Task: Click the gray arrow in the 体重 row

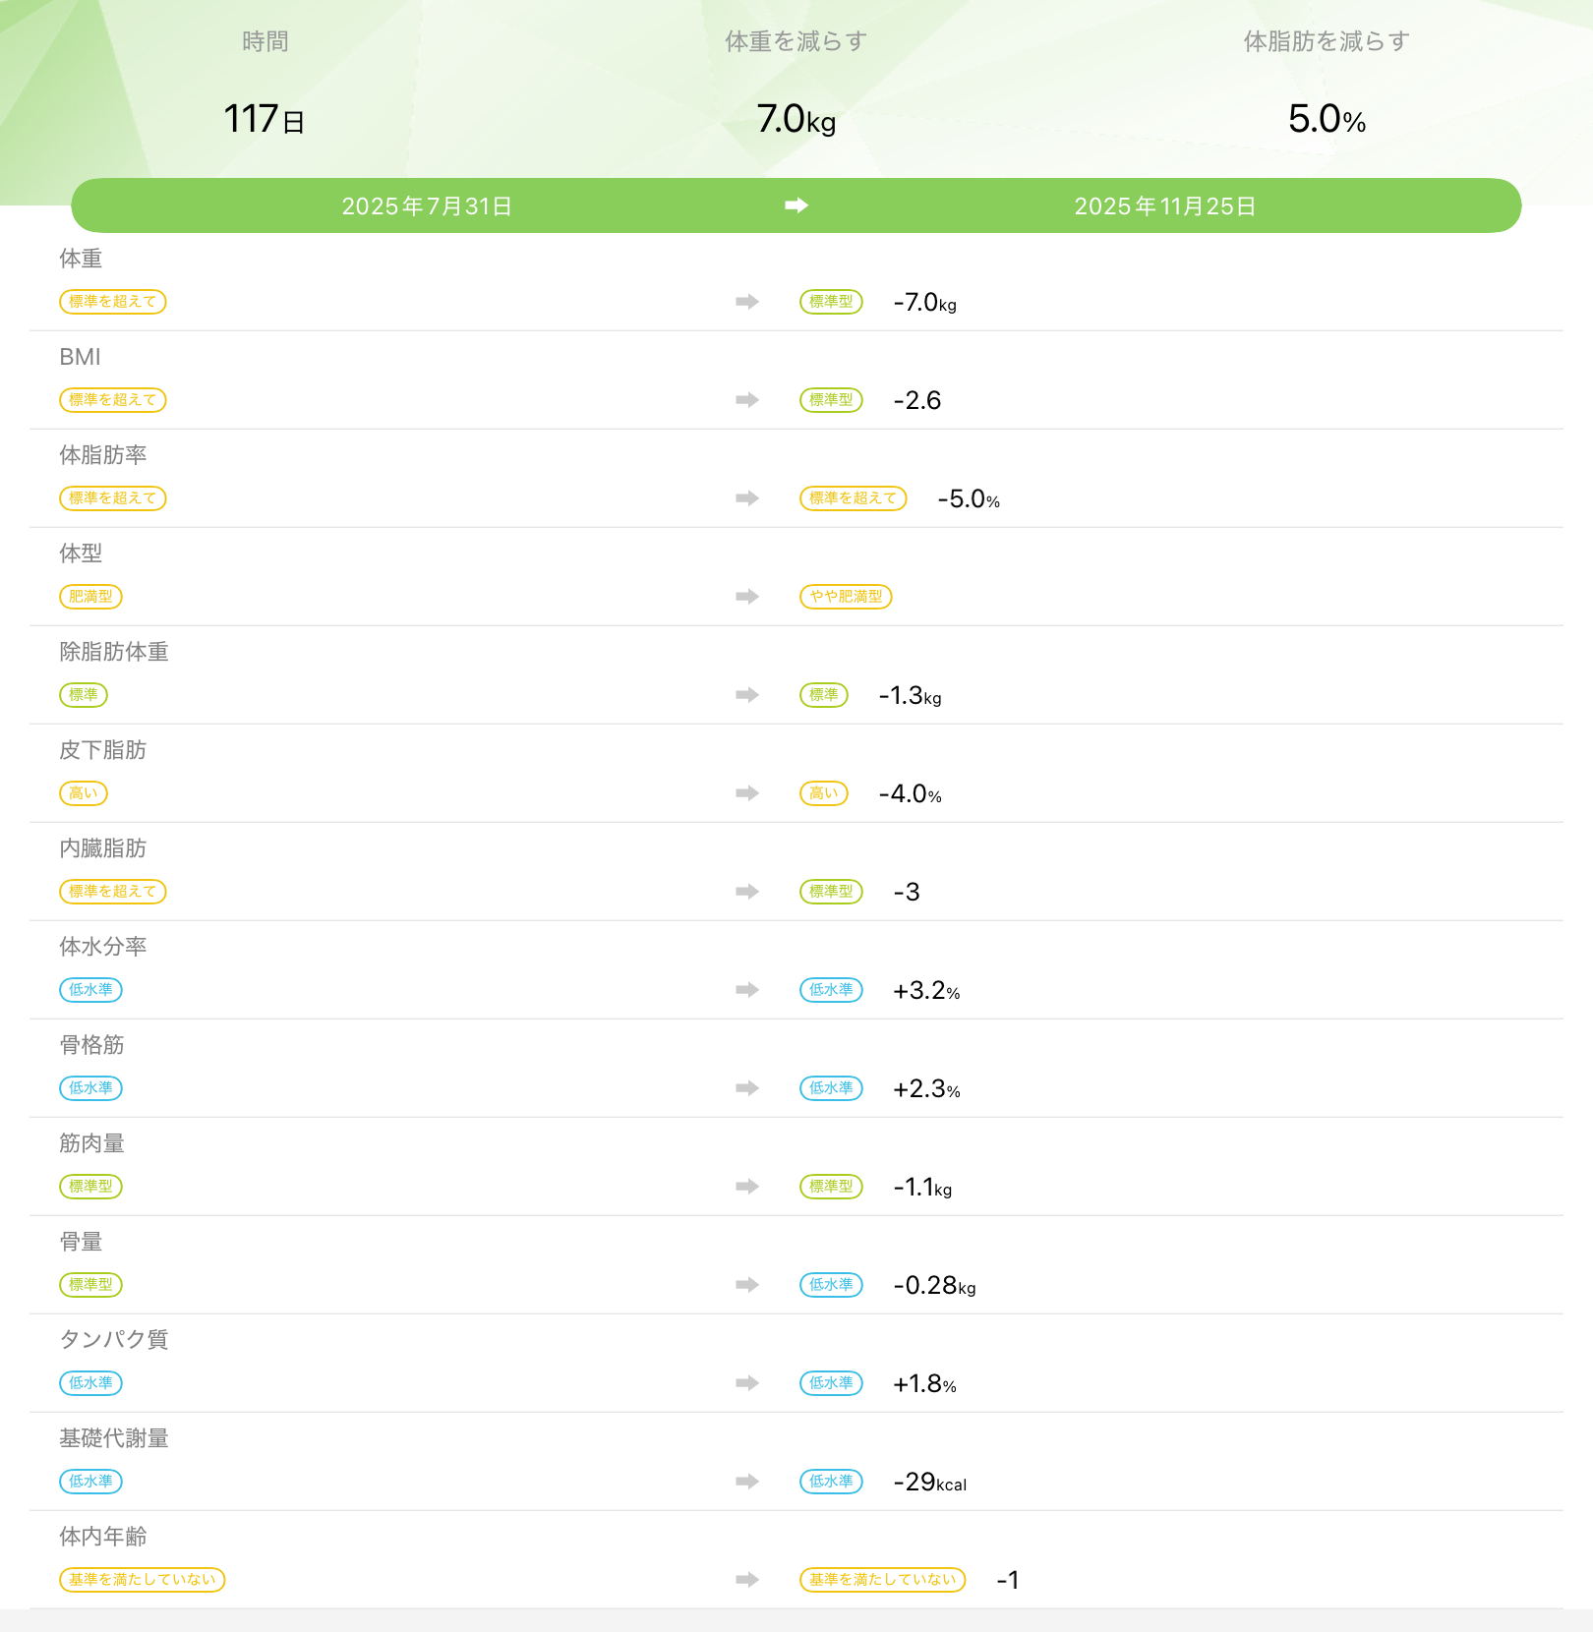Action: click(x=747, y=302)
